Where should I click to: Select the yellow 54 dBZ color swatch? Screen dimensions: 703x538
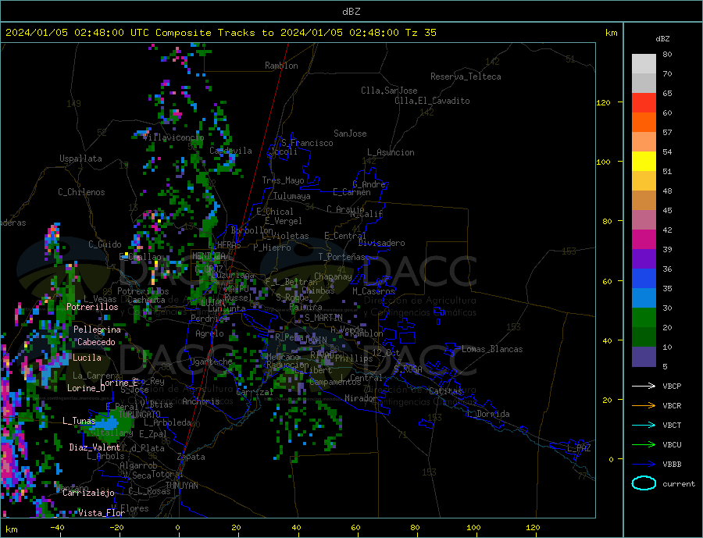coord(644,162)
